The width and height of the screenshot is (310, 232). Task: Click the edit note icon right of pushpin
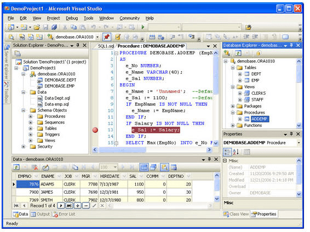coord(118,37)
